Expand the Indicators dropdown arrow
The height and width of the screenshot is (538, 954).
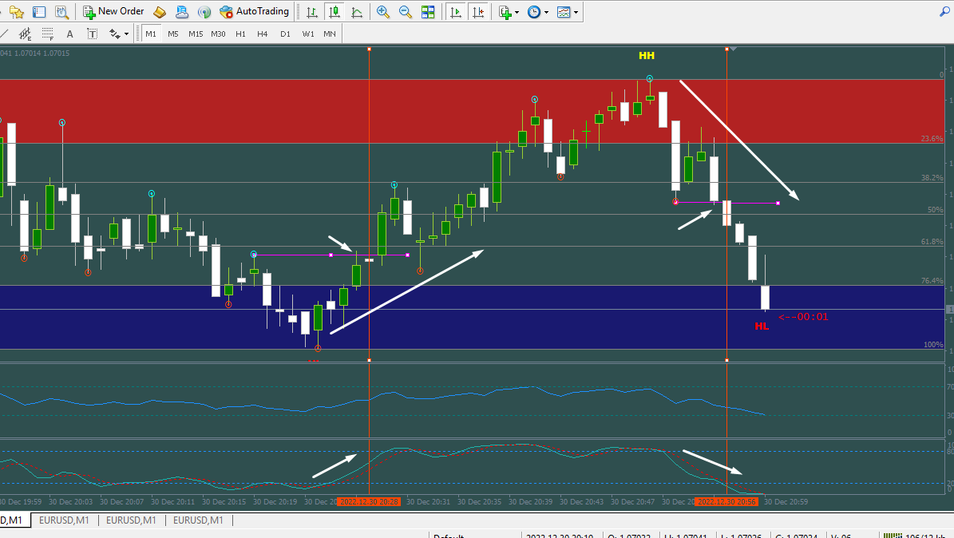pyautogui.click(x=517, y=12)
